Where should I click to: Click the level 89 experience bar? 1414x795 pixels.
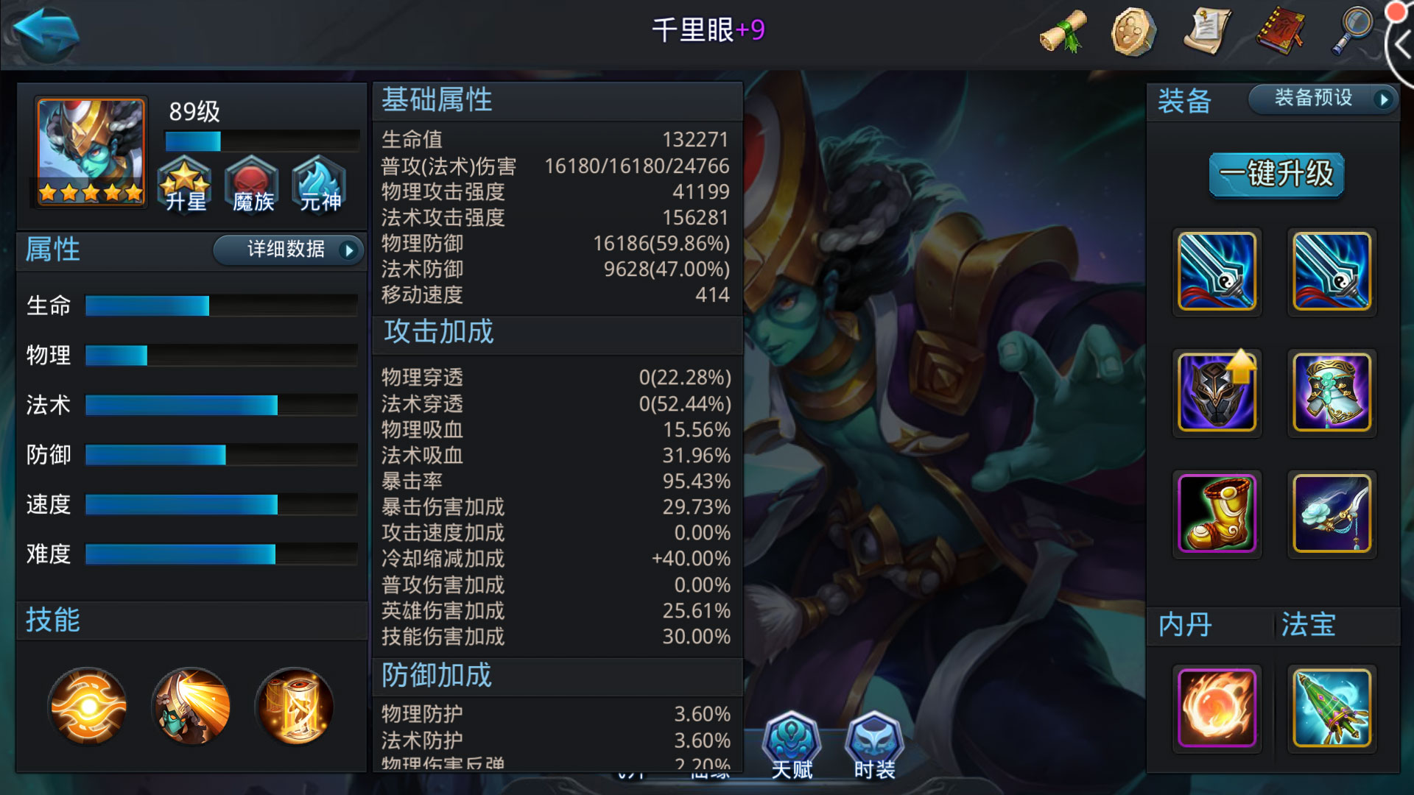click(262, 141)
